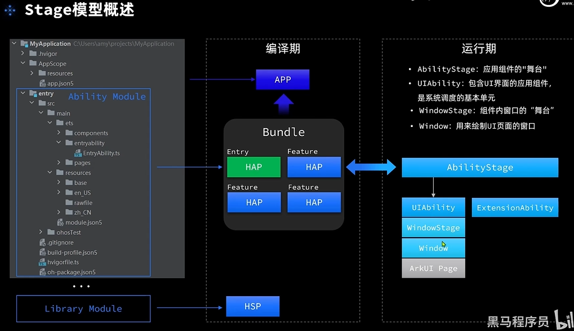Click the 运行期 heading
The width and height of the screenshot is (574, 331).
point(479,48)
